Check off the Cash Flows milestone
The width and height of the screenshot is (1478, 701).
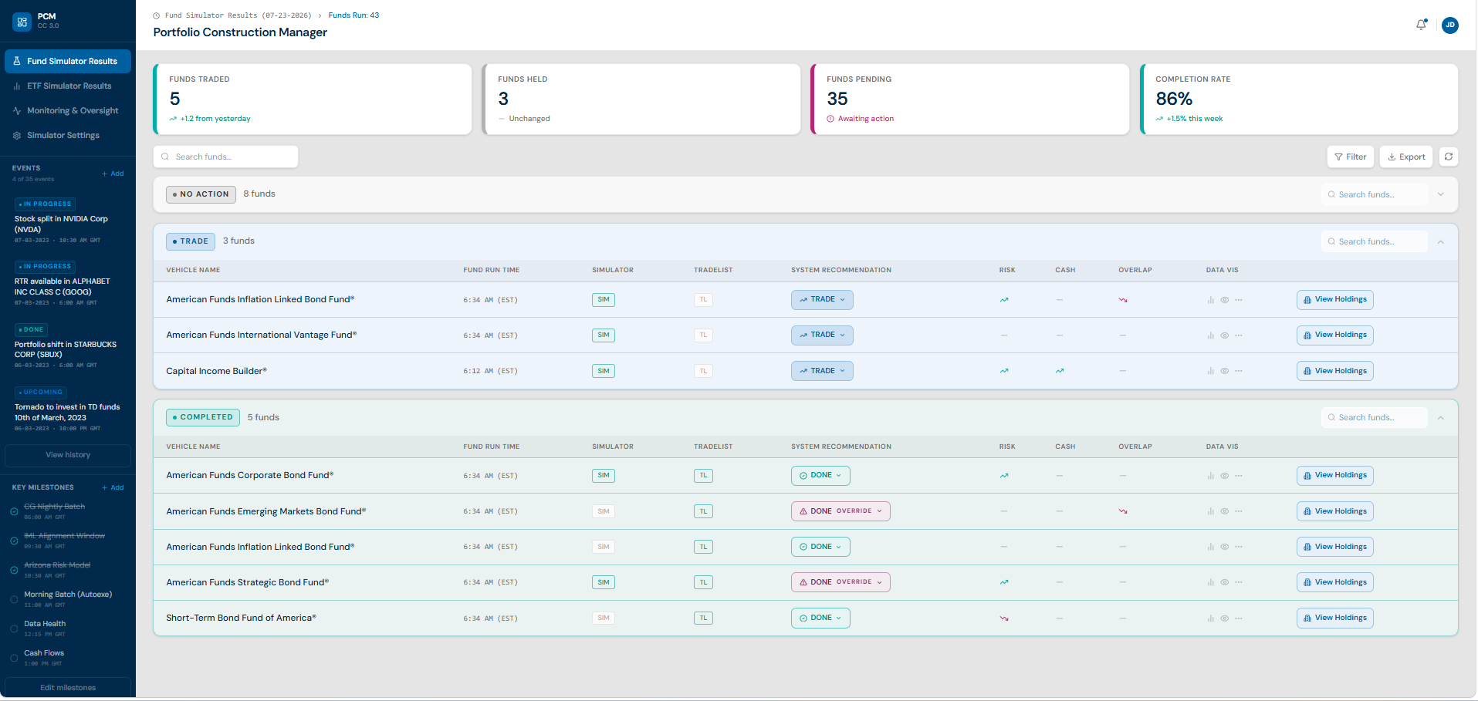pos(14,658)
